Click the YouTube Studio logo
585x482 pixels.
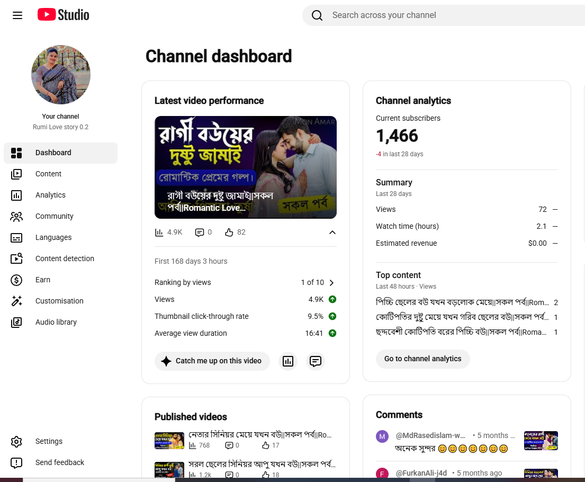64,15
